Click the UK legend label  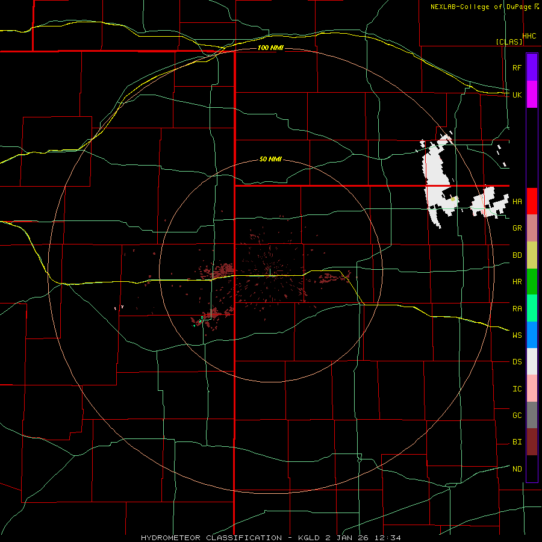pyautogui.click(x=517, y=95)
